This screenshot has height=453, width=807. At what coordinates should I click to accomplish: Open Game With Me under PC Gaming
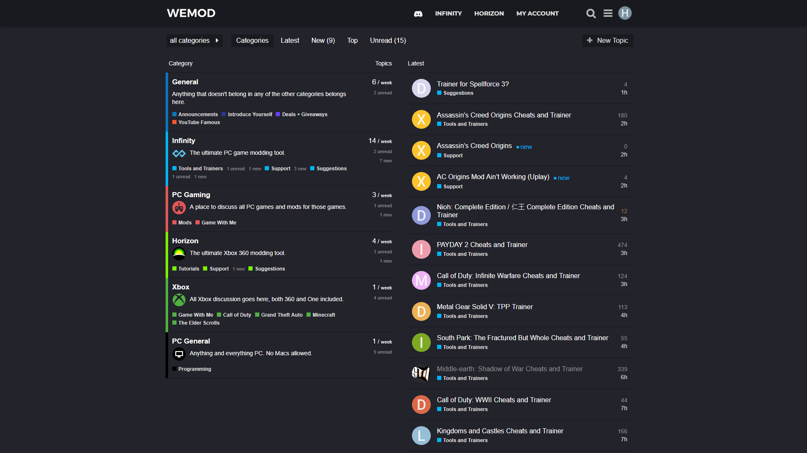click(216, 223)
